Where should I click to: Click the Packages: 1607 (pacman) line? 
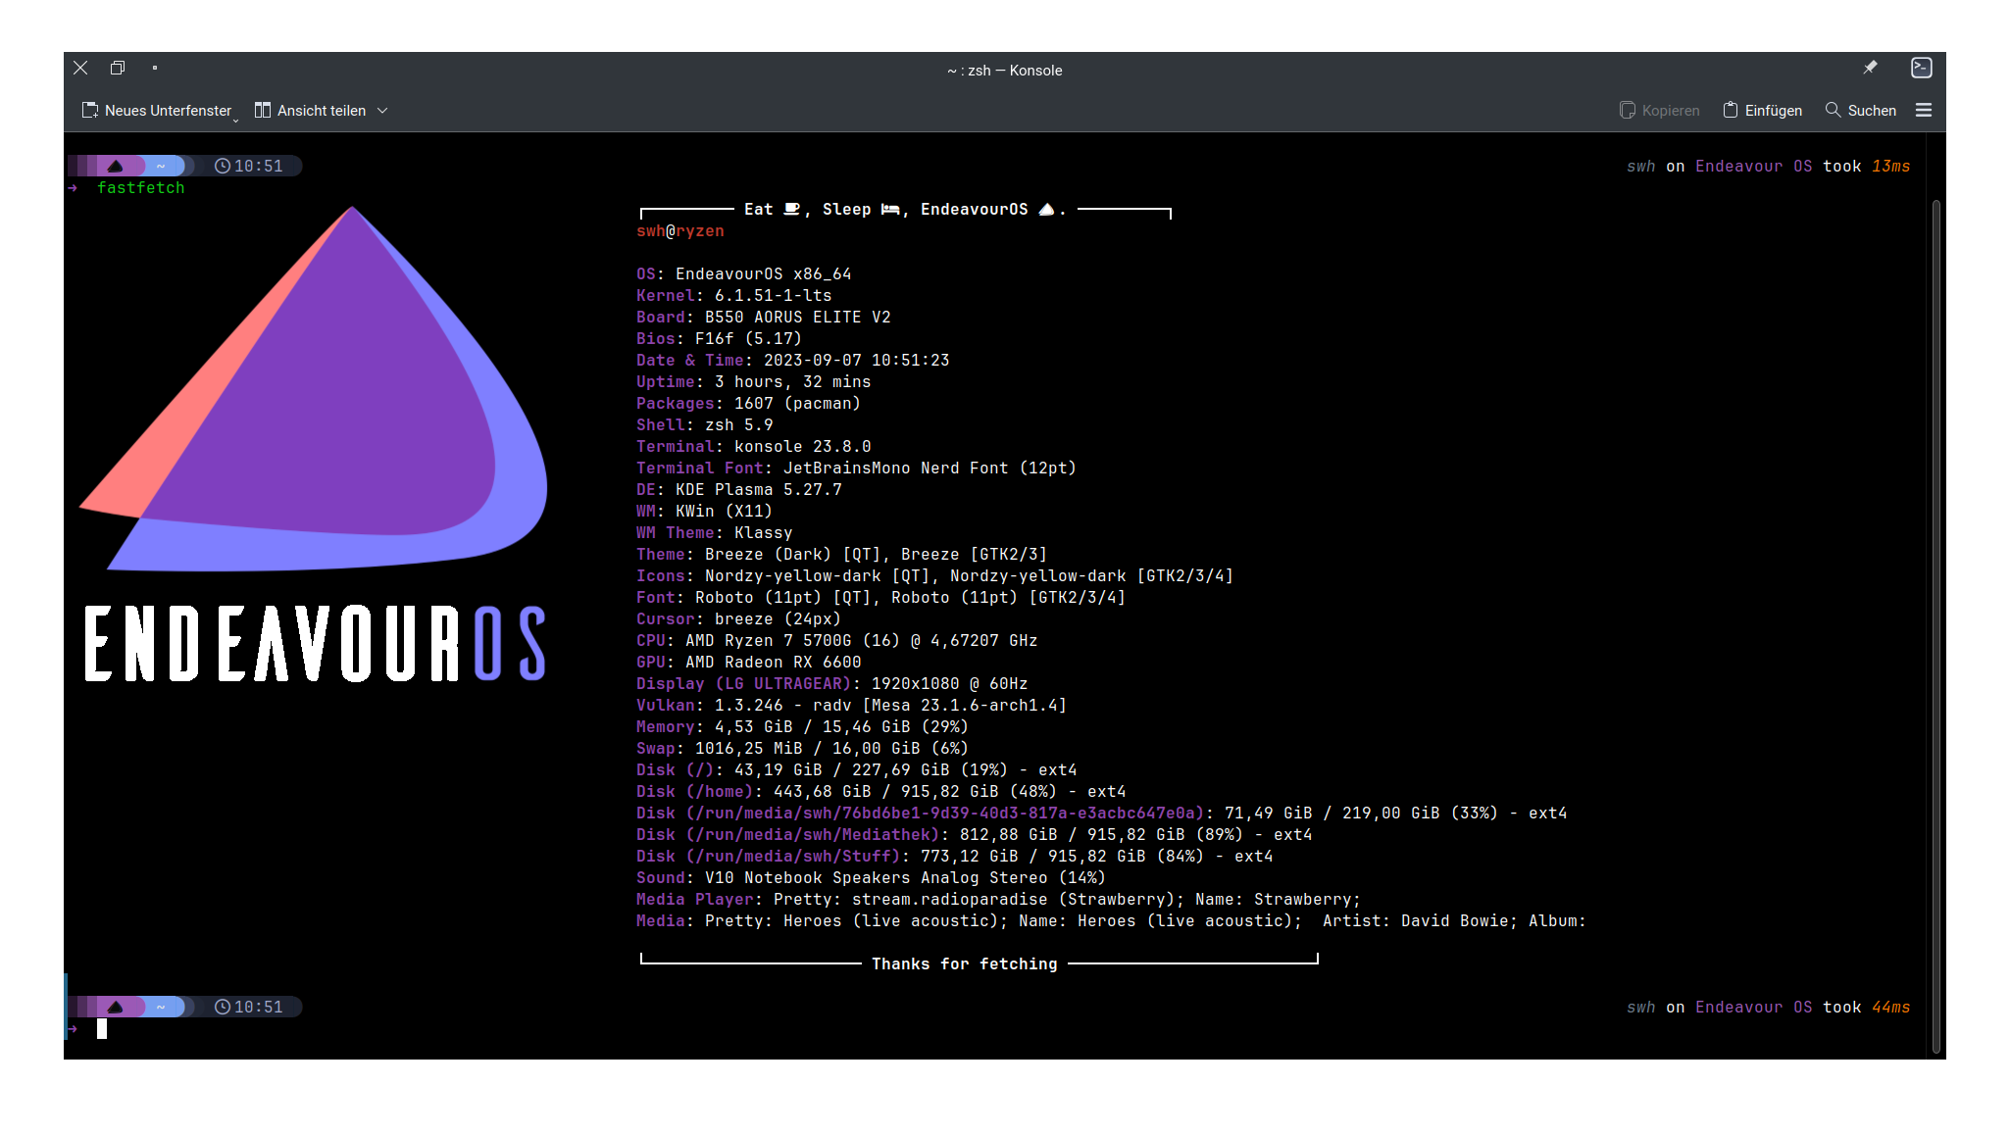tap(749, 404)
